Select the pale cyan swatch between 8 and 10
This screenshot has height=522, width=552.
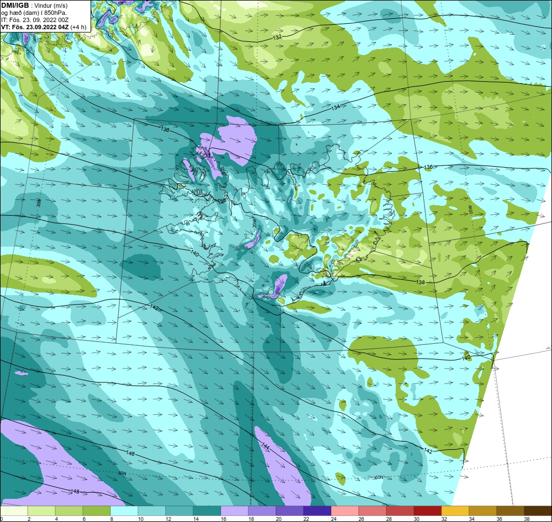[x=124, y=511]
